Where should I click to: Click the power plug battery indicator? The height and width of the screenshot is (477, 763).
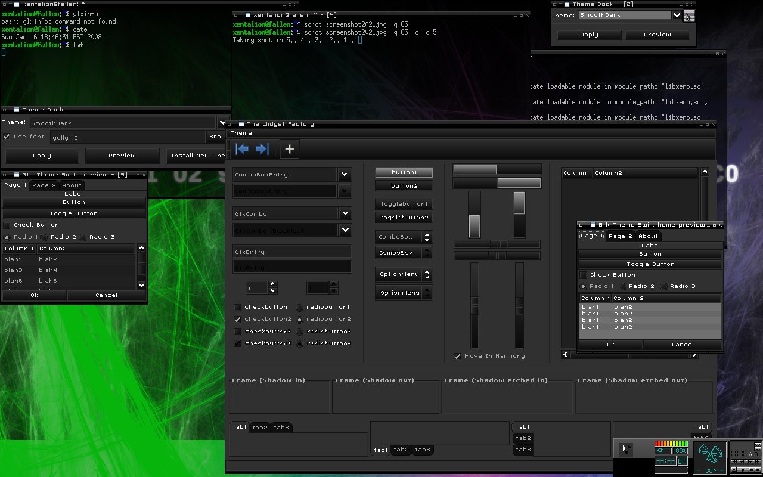pyautogui.click(x=663, y=450)
